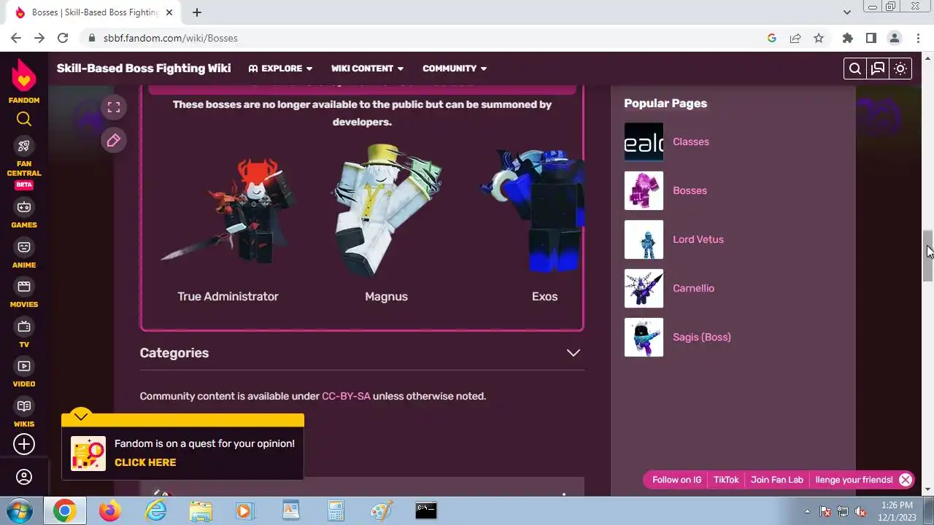Open Firefox from the taskbar
Image resolution: width=934 pixels, height=525 pixels.
pos(110,511)
